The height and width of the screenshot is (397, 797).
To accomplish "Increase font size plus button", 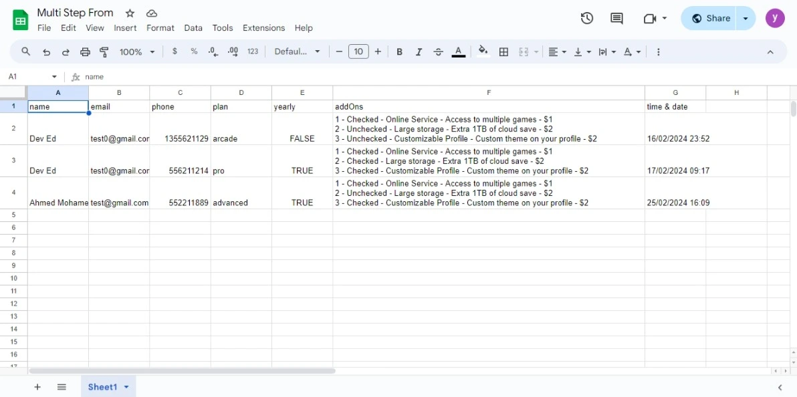I will point(378,52).
